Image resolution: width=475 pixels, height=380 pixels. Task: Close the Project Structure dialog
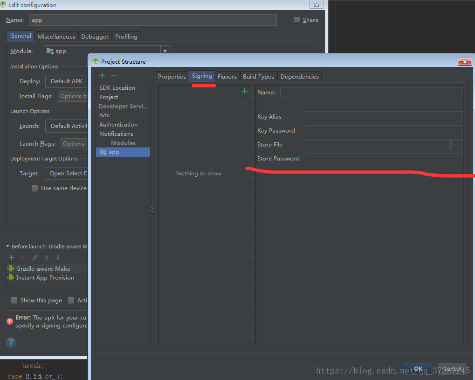465,62
